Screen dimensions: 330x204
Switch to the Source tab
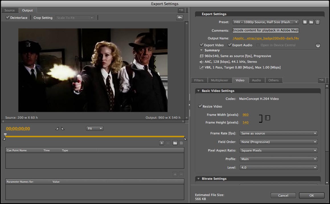coord(9,10)
